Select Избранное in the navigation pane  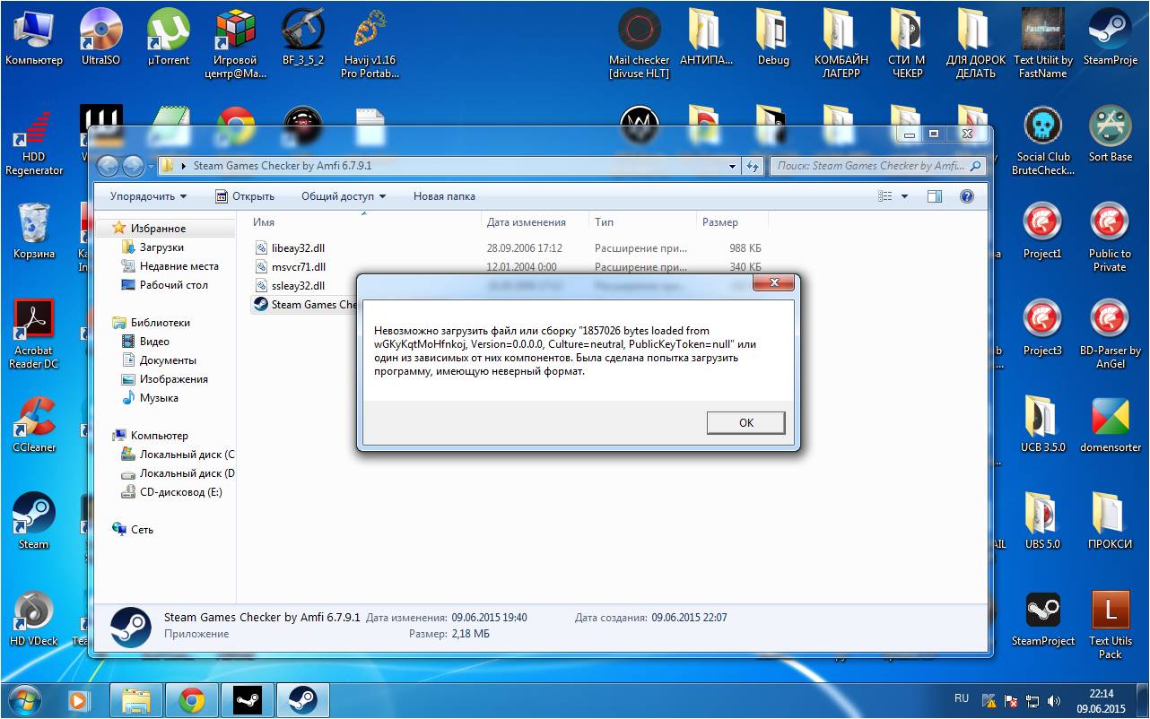coord(158,229)
